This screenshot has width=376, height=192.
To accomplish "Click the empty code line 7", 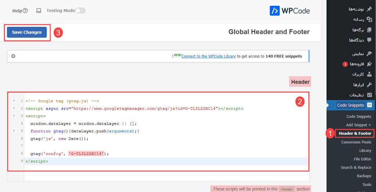I will (x=167, y=146).
